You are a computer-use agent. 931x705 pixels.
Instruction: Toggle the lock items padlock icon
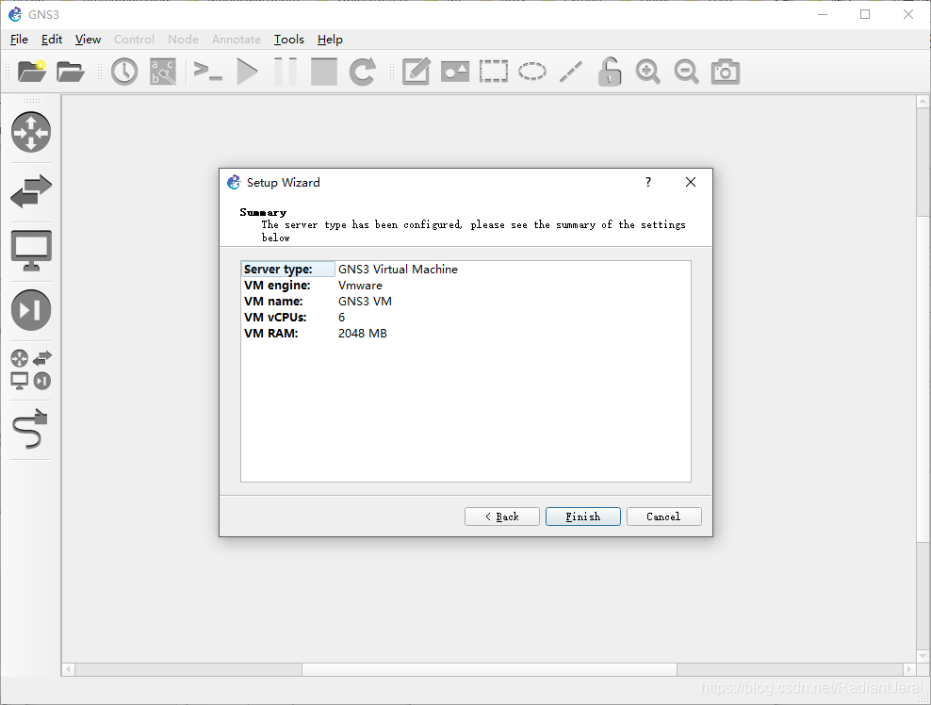point(609,72)
